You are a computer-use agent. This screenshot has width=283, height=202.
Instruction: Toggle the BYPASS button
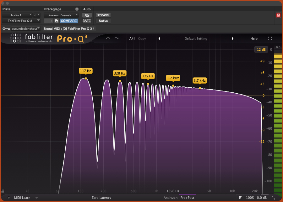pos(103,15)
